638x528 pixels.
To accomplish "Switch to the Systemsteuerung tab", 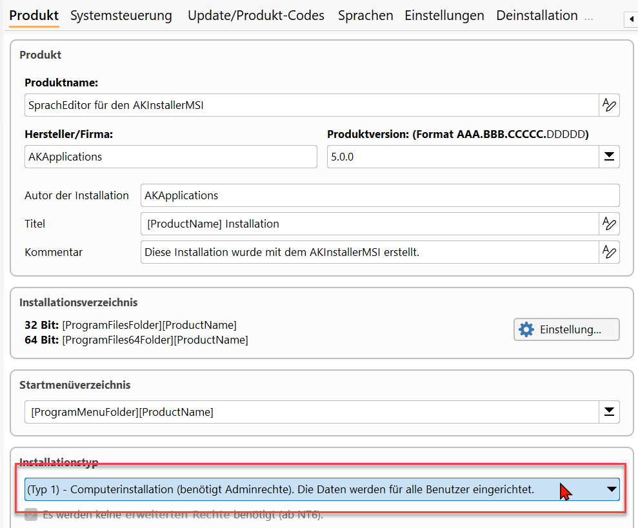I will click(121, 15).
